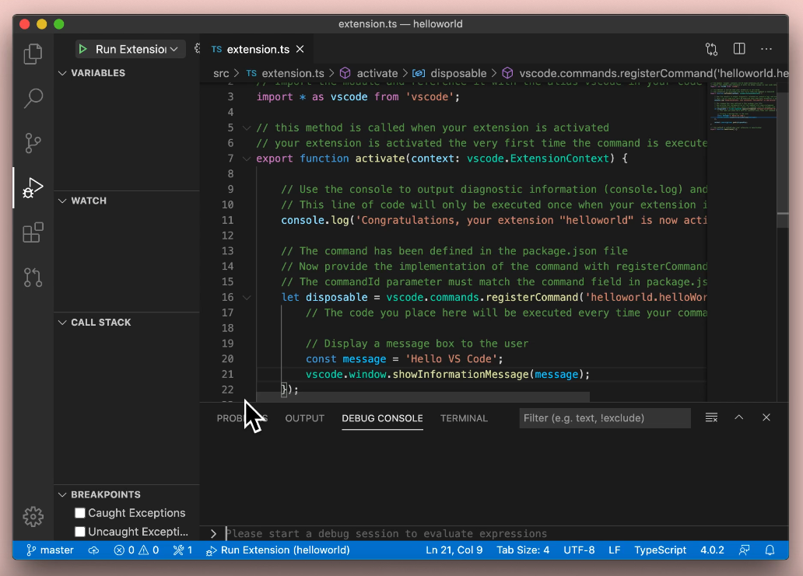Image resolution: width=803 pixels, height=576 pixels.
Task: Click line number 11 in gutter
Action: (227, 220)
